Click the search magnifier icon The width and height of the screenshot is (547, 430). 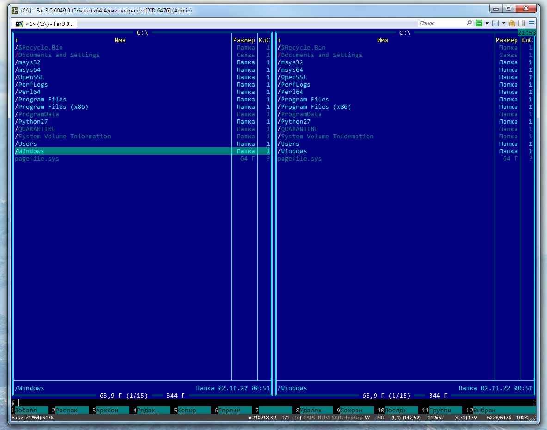click(x=469, y=23)
